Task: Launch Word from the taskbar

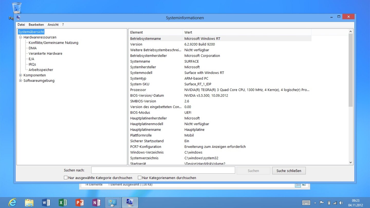Action: (x=46, y=203)
